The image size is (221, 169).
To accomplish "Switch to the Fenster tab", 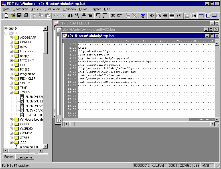I will [9, 157].
